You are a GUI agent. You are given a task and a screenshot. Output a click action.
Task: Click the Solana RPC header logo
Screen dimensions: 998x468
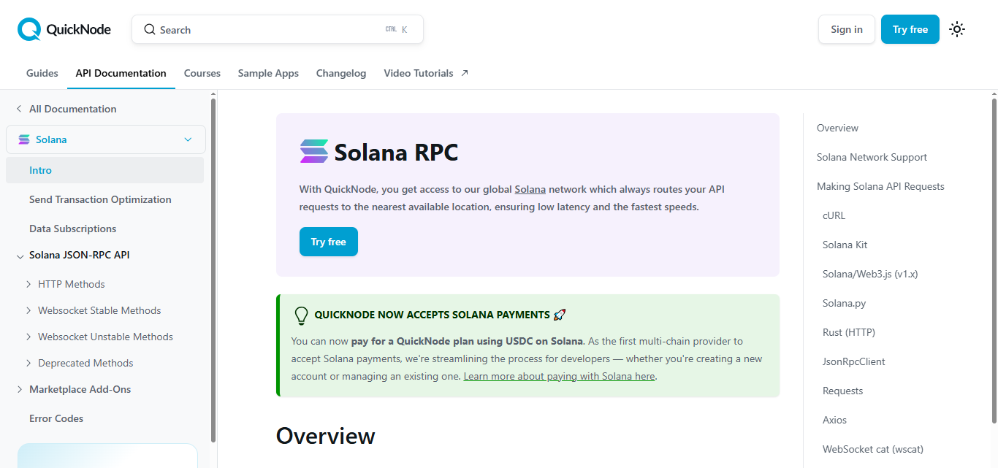tap(314, 151)
